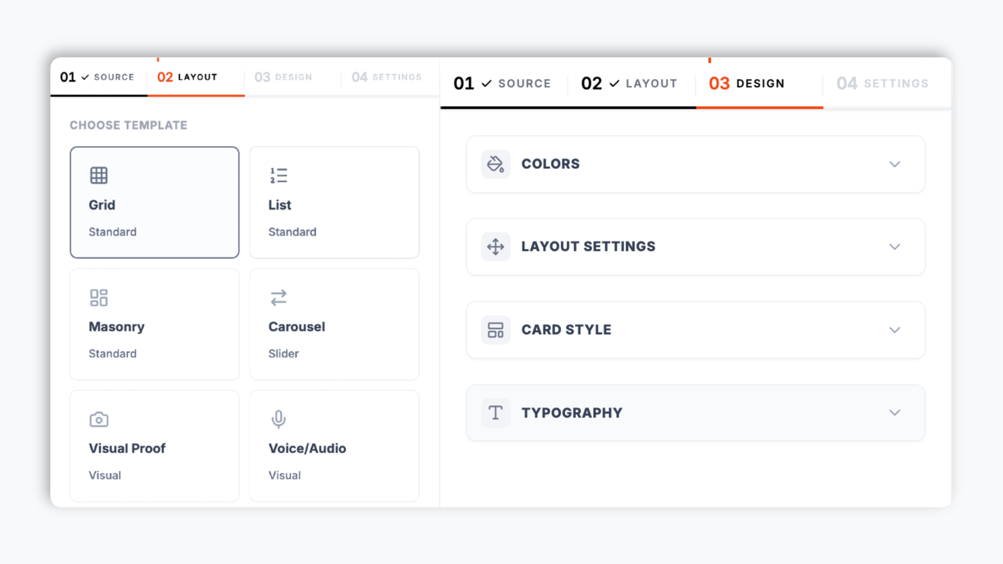
Task: Click the Visual Proof camera icon
Action: [99, 419]
